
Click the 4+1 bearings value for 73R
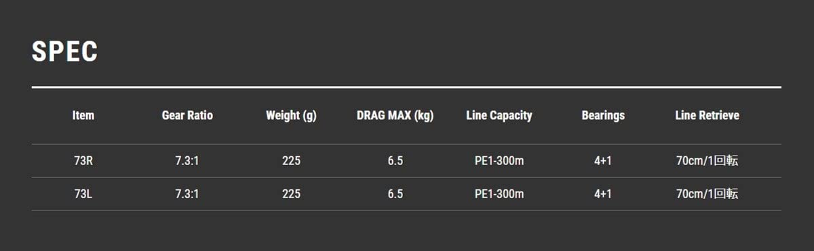[x=603, y=161]
